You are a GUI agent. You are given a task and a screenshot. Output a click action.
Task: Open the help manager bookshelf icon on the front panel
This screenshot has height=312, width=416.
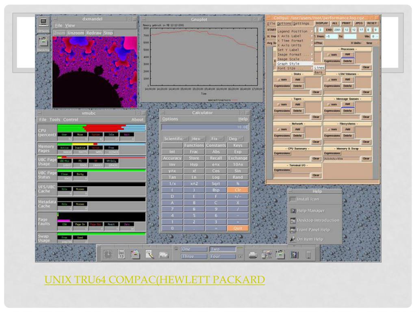point(294,255)
